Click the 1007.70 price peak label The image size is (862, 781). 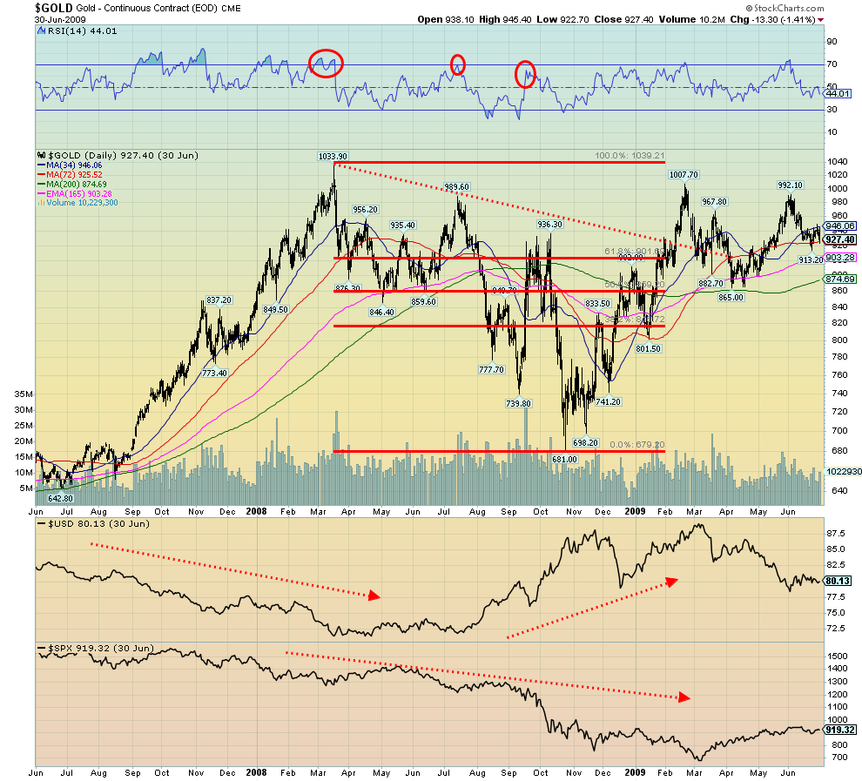tap(684, 175)
